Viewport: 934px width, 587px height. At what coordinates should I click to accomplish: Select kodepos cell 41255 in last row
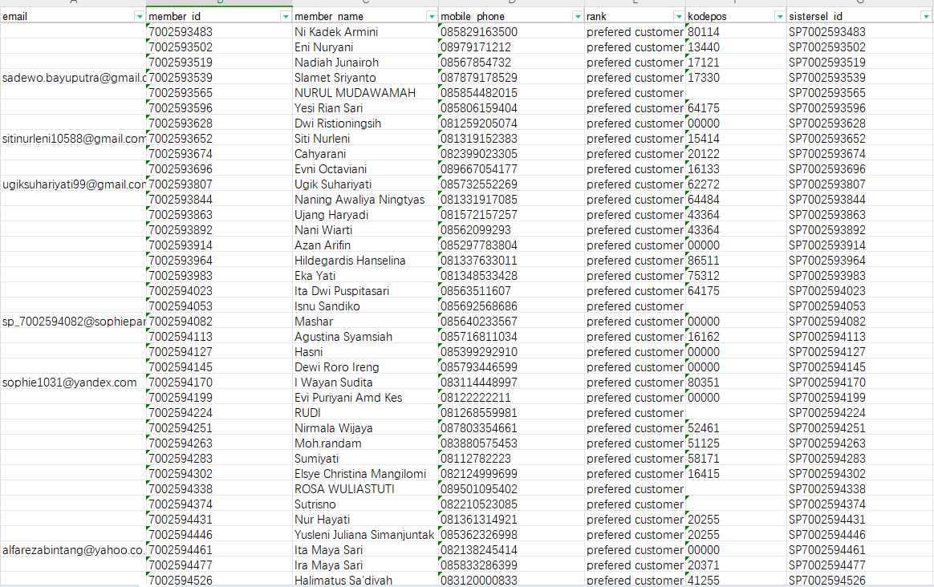pos(736,581)
